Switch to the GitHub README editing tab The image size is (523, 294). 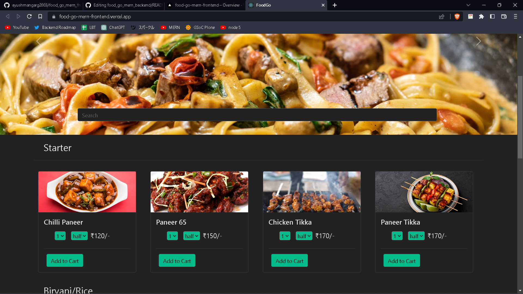pyautogui.click(x=124, y=5)
